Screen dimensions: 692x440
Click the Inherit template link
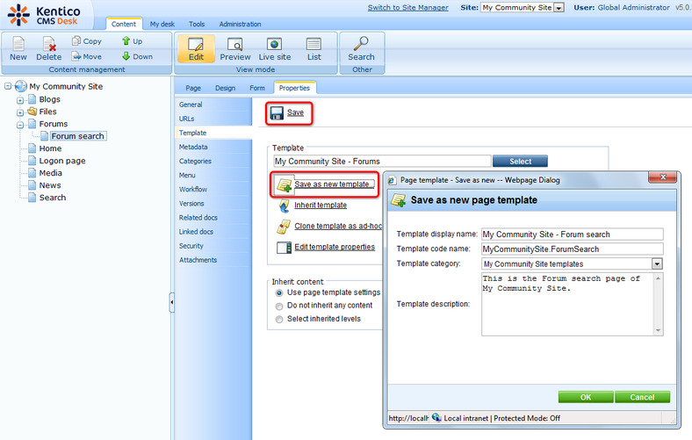point(321,206)
